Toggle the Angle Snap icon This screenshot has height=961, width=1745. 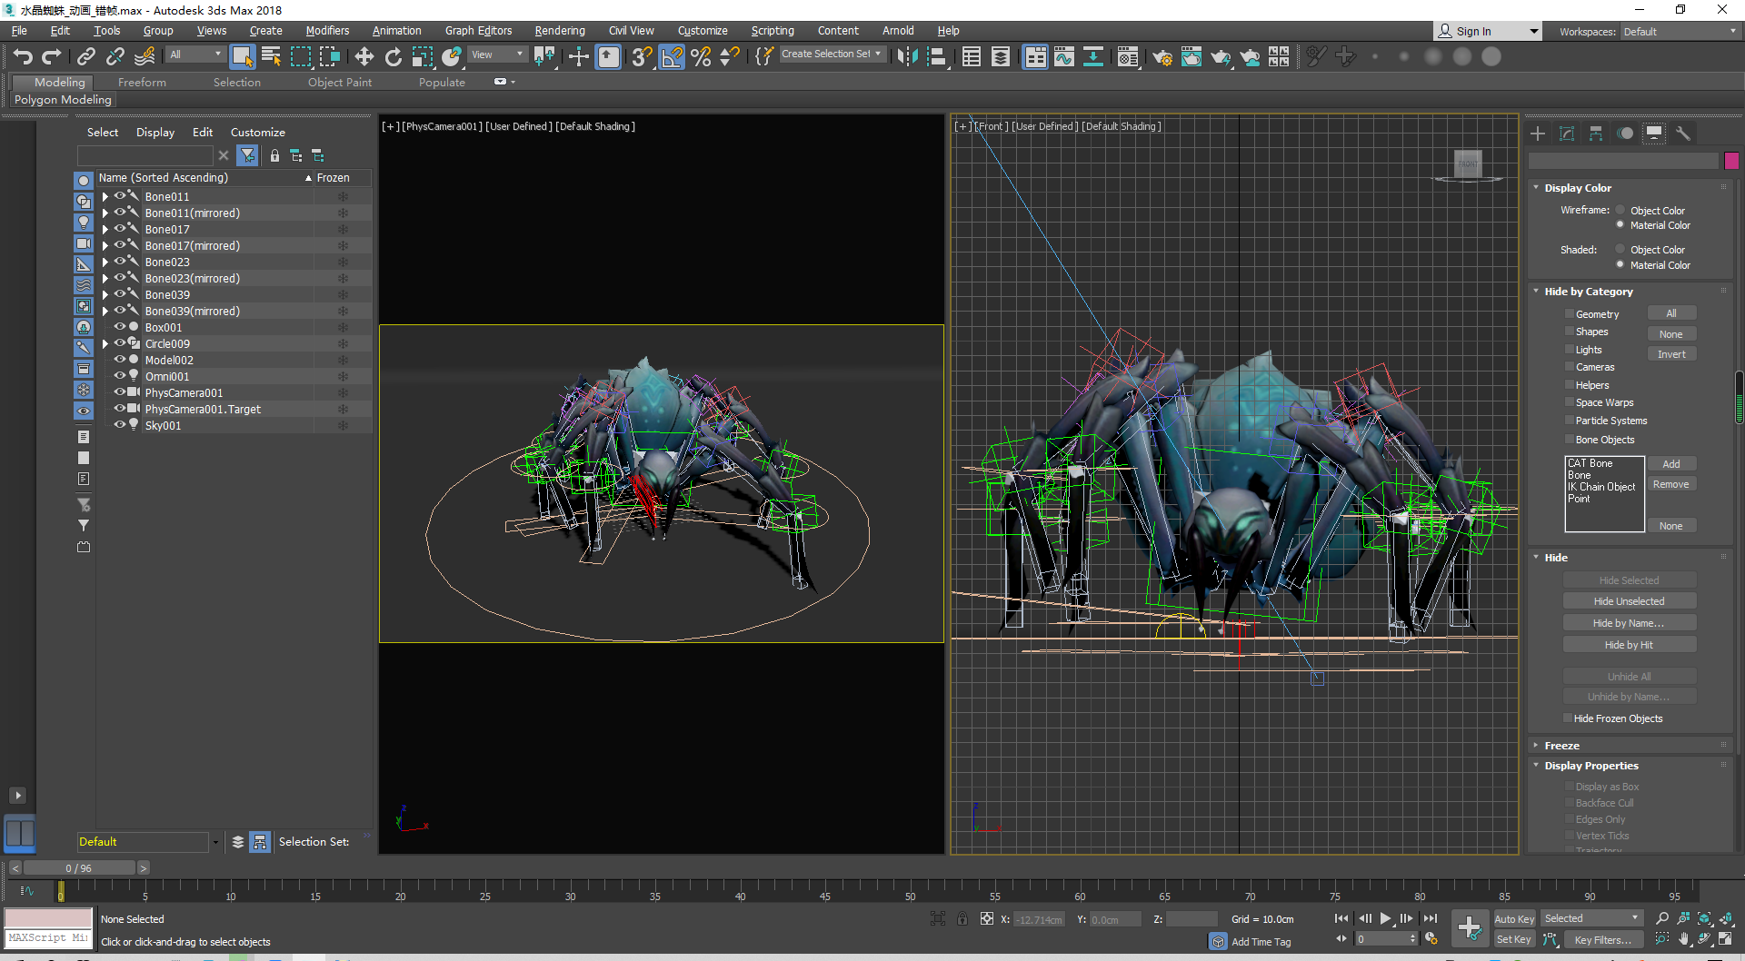click(x=672, y=57)
